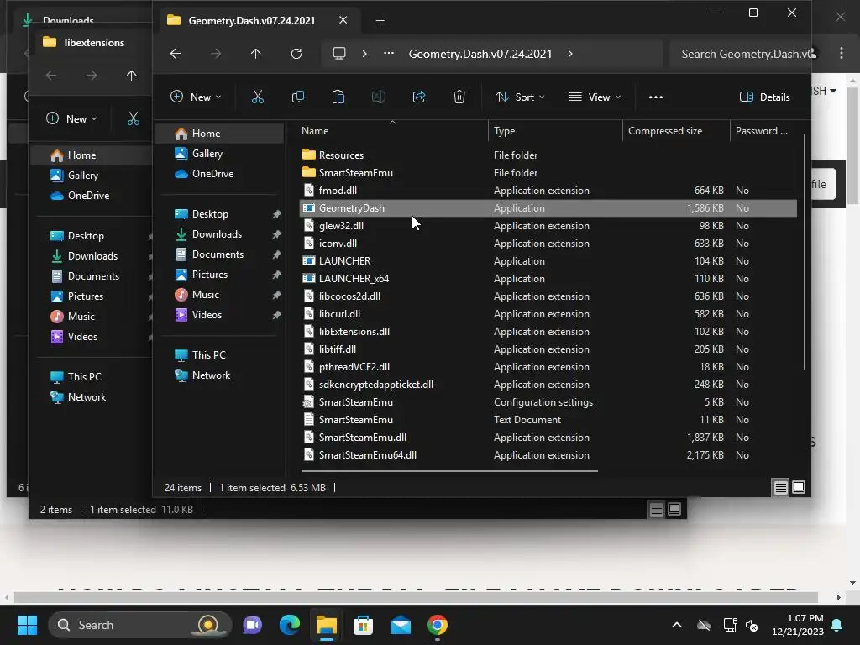Click the Cut icon in libextensions window

pos(134,118)
